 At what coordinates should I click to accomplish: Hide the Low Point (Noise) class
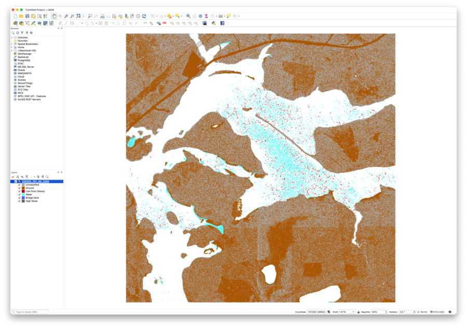tap(19, 191)
